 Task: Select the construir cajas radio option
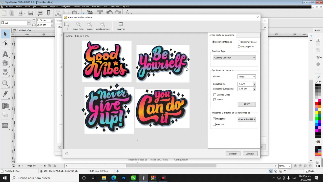(x=239, y=42)
